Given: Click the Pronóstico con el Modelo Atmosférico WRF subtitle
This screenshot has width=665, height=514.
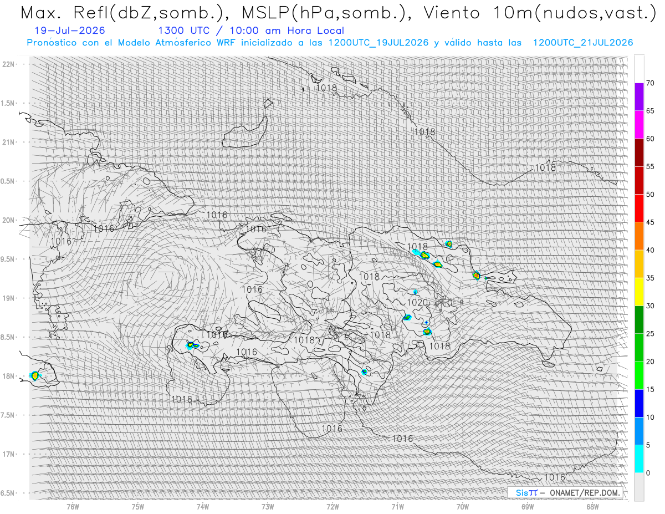Looking at the screenshot, I should click(x=330, y=43).
